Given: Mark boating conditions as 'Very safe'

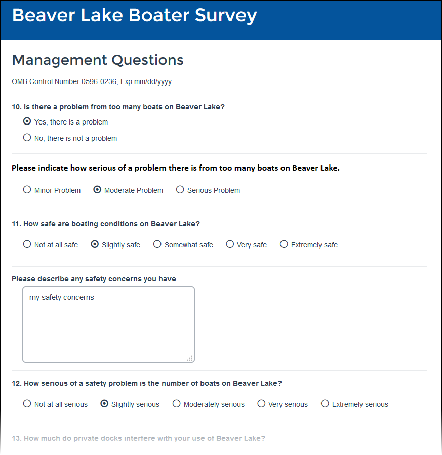Looking at the screenshot, I should point(230,244).
